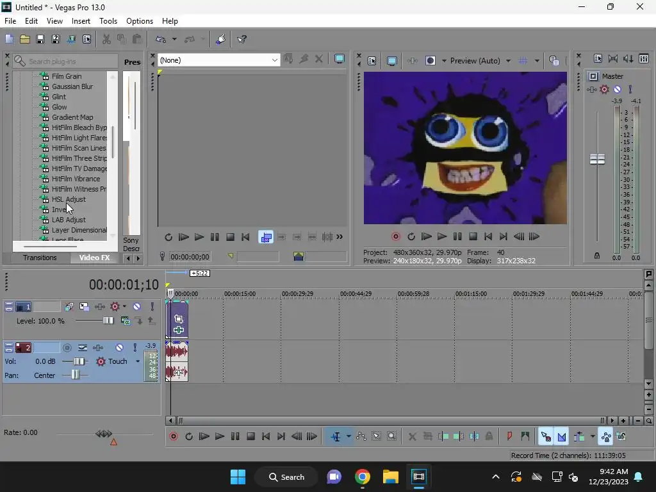Pause playback in timeline transport bar
The width and height of the screenshot is (656, 492).
(x=235, y=436)
